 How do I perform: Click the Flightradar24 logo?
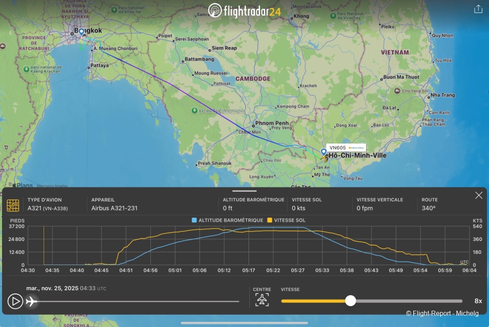coord(244,11)
